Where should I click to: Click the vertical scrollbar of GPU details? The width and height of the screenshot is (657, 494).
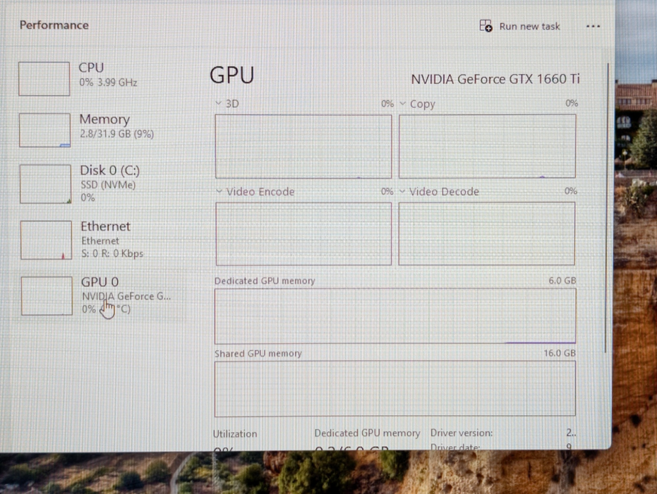(x=606, y=208)
